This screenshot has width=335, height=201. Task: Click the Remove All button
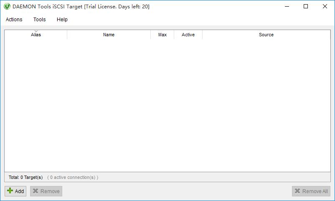tap(311, 191)
